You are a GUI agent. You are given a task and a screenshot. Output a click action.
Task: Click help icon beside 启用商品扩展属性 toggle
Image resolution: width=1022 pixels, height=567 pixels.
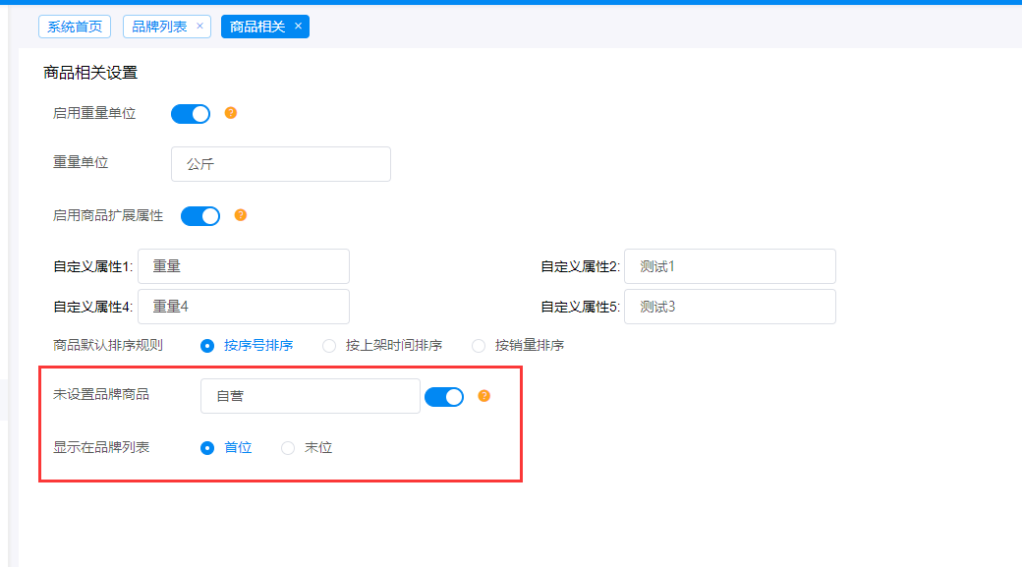point(241,215)
